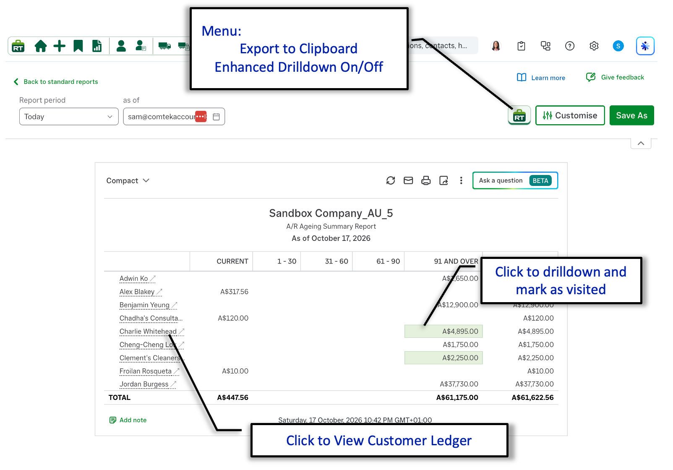
Task: Click the Customise button
Action: click(x=570, y=115)
